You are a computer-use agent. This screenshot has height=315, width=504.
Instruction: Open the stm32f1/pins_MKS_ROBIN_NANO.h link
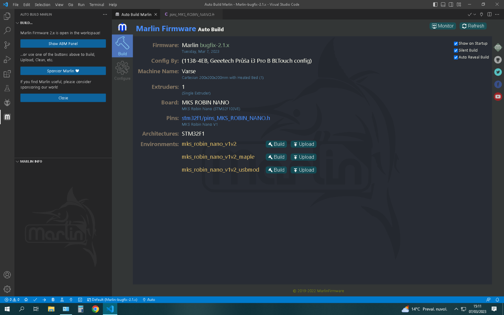226,118
